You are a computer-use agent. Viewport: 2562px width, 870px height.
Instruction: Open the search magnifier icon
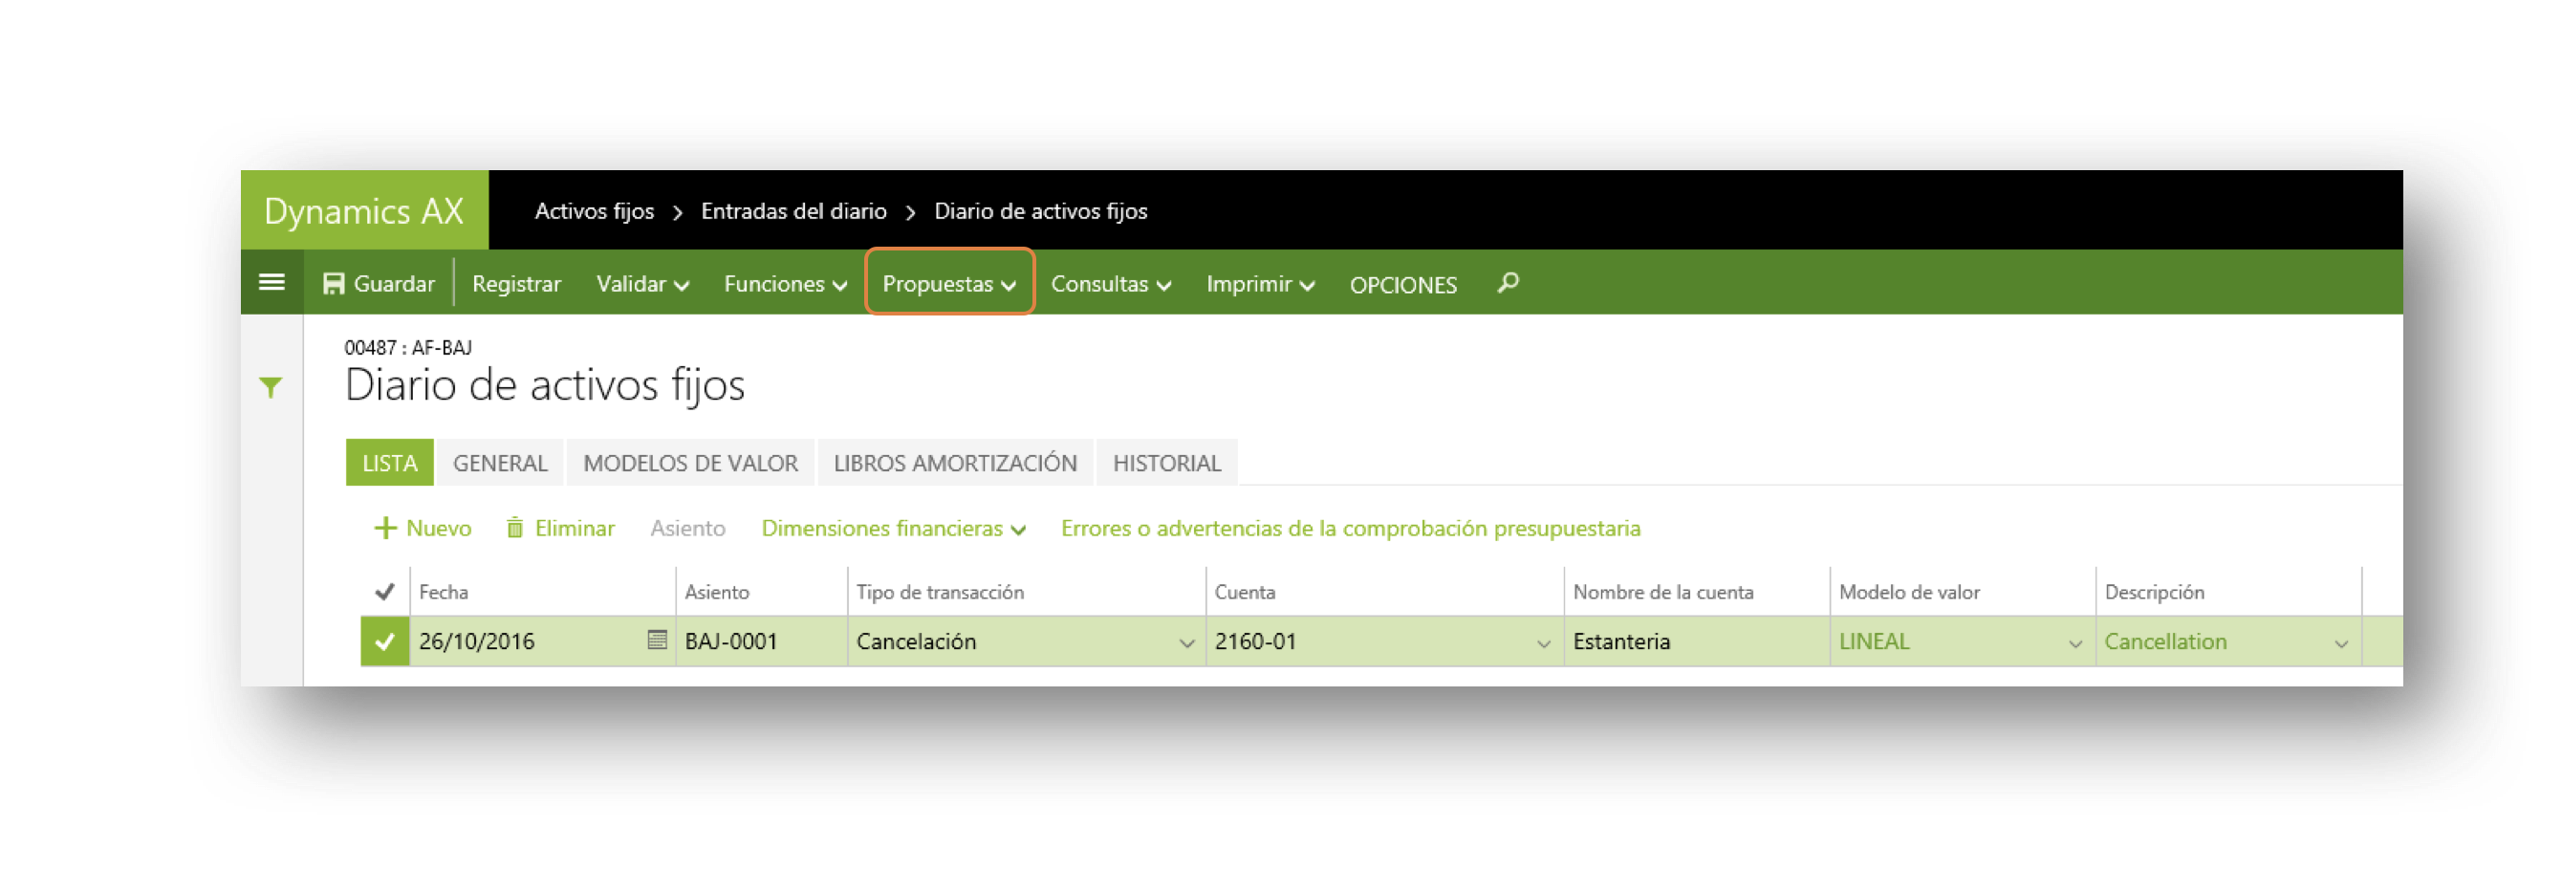(1508, 283)
